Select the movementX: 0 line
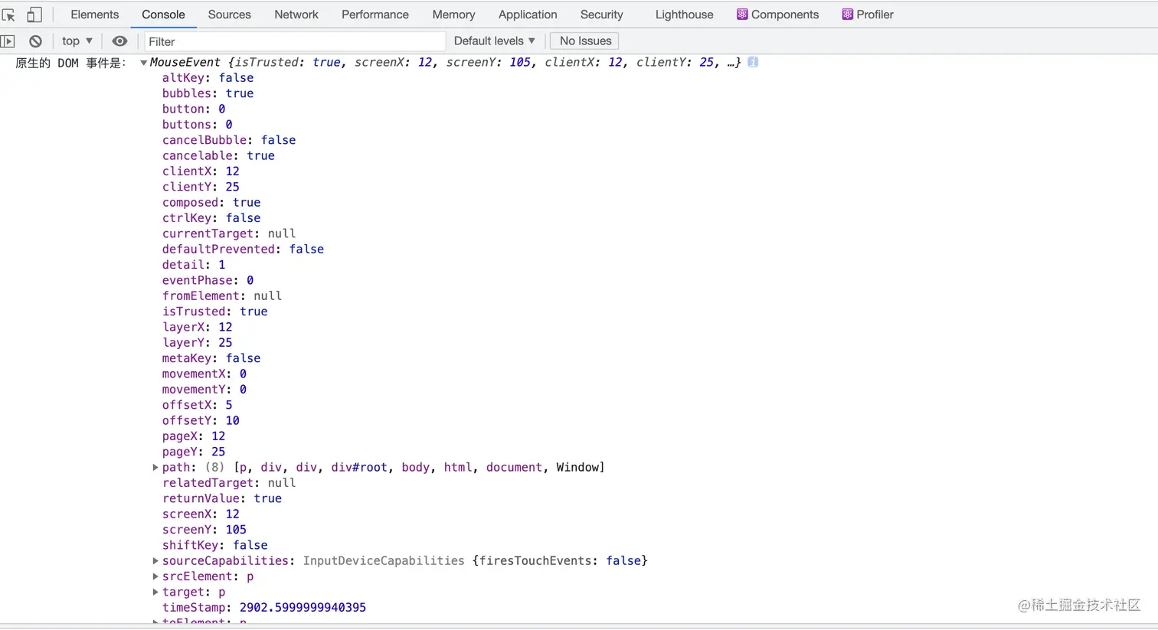1158x630 pixels. click(x=204, y=374)
